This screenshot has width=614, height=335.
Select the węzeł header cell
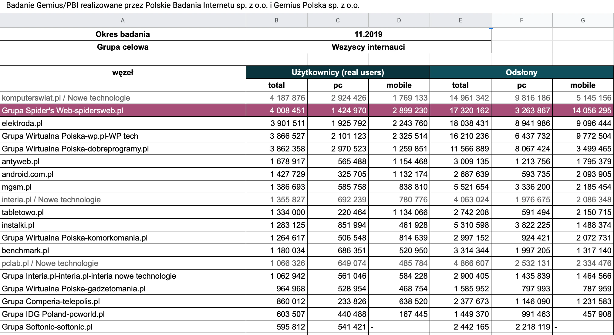point(123,72)
